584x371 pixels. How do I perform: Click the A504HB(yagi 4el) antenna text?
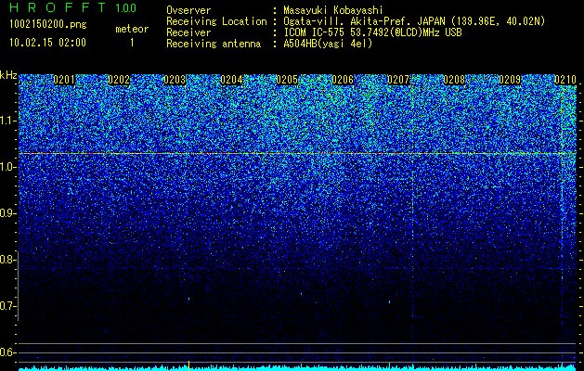328,44
